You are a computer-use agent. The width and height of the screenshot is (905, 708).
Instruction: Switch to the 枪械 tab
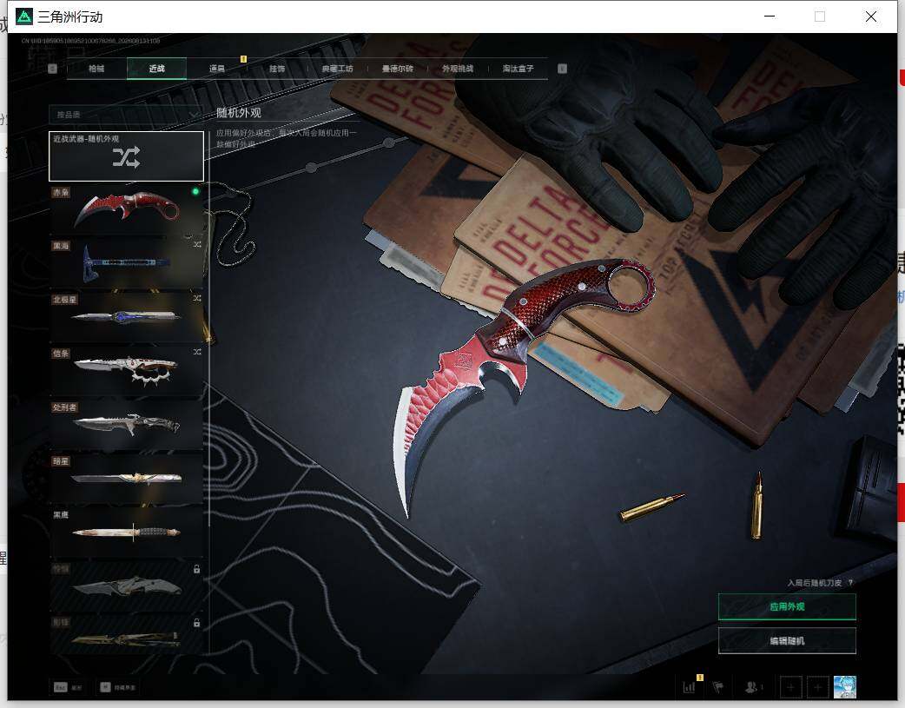(x=96, y=69)
